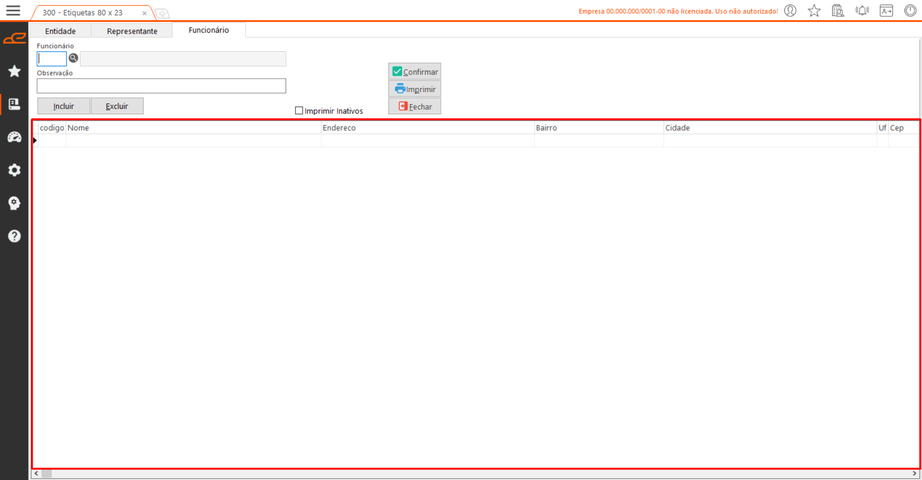Click the Incluir button
The height and width of the screenshot is (480, 922).
click(x=63, y=106)
